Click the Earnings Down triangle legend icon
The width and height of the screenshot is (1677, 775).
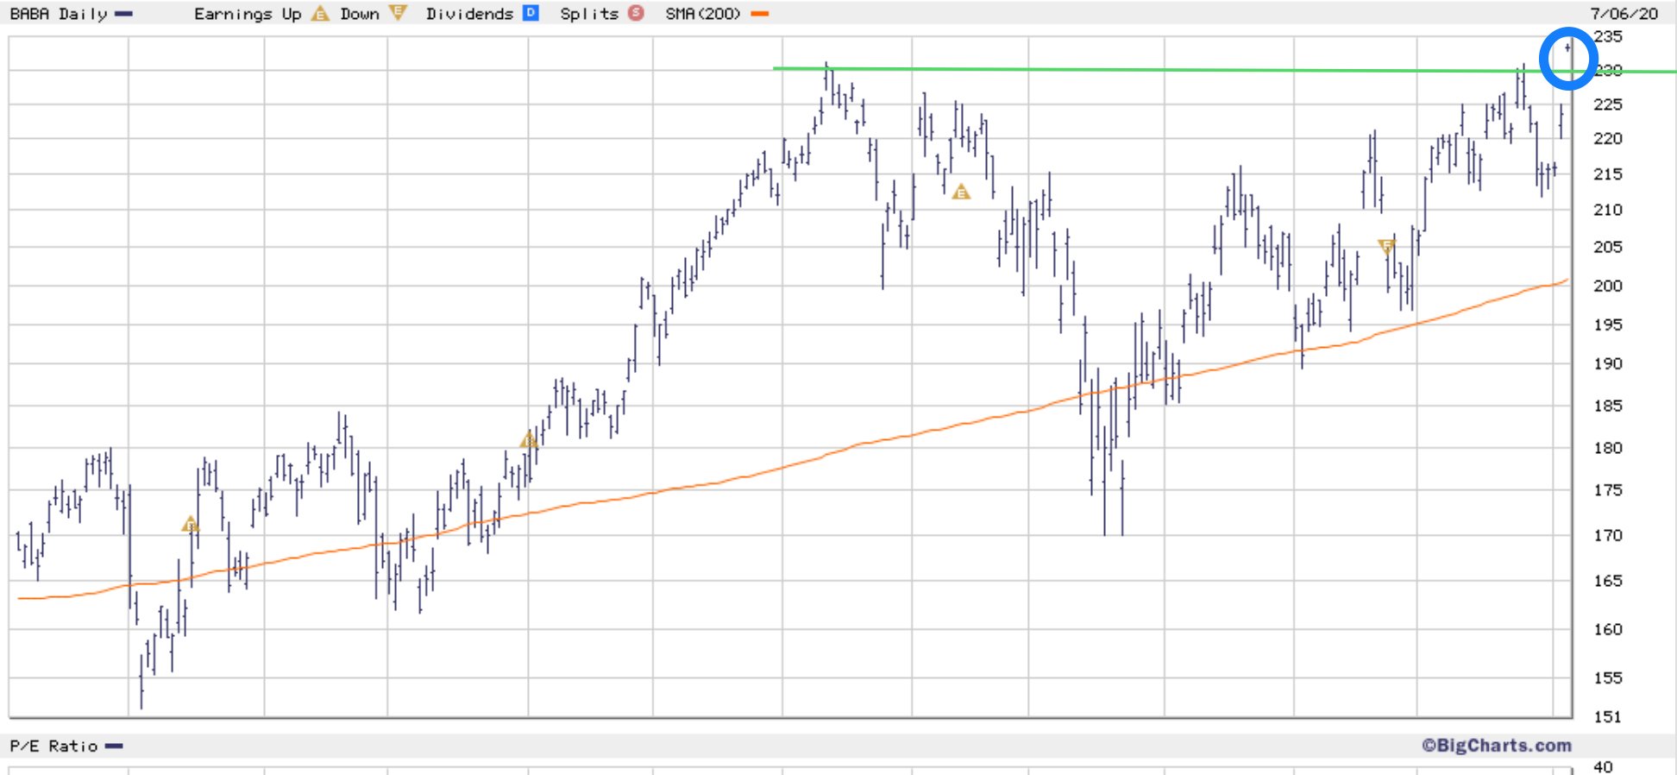[398, 13]
